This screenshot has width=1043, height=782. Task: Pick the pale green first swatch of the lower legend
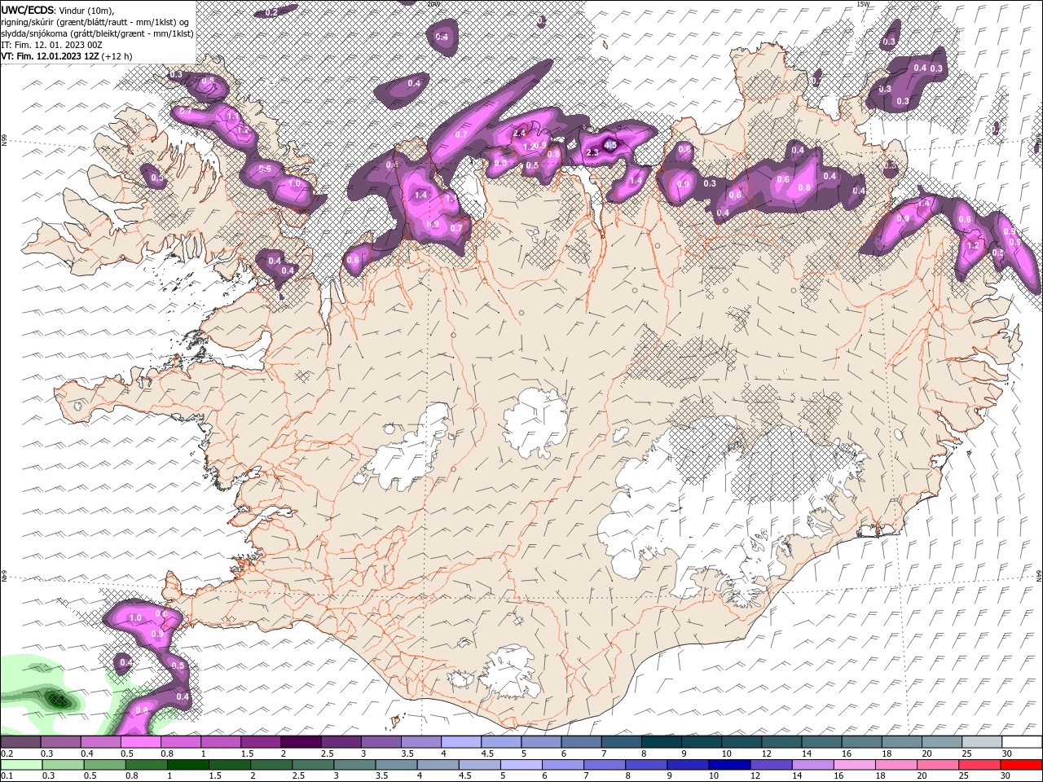[20, 765]
